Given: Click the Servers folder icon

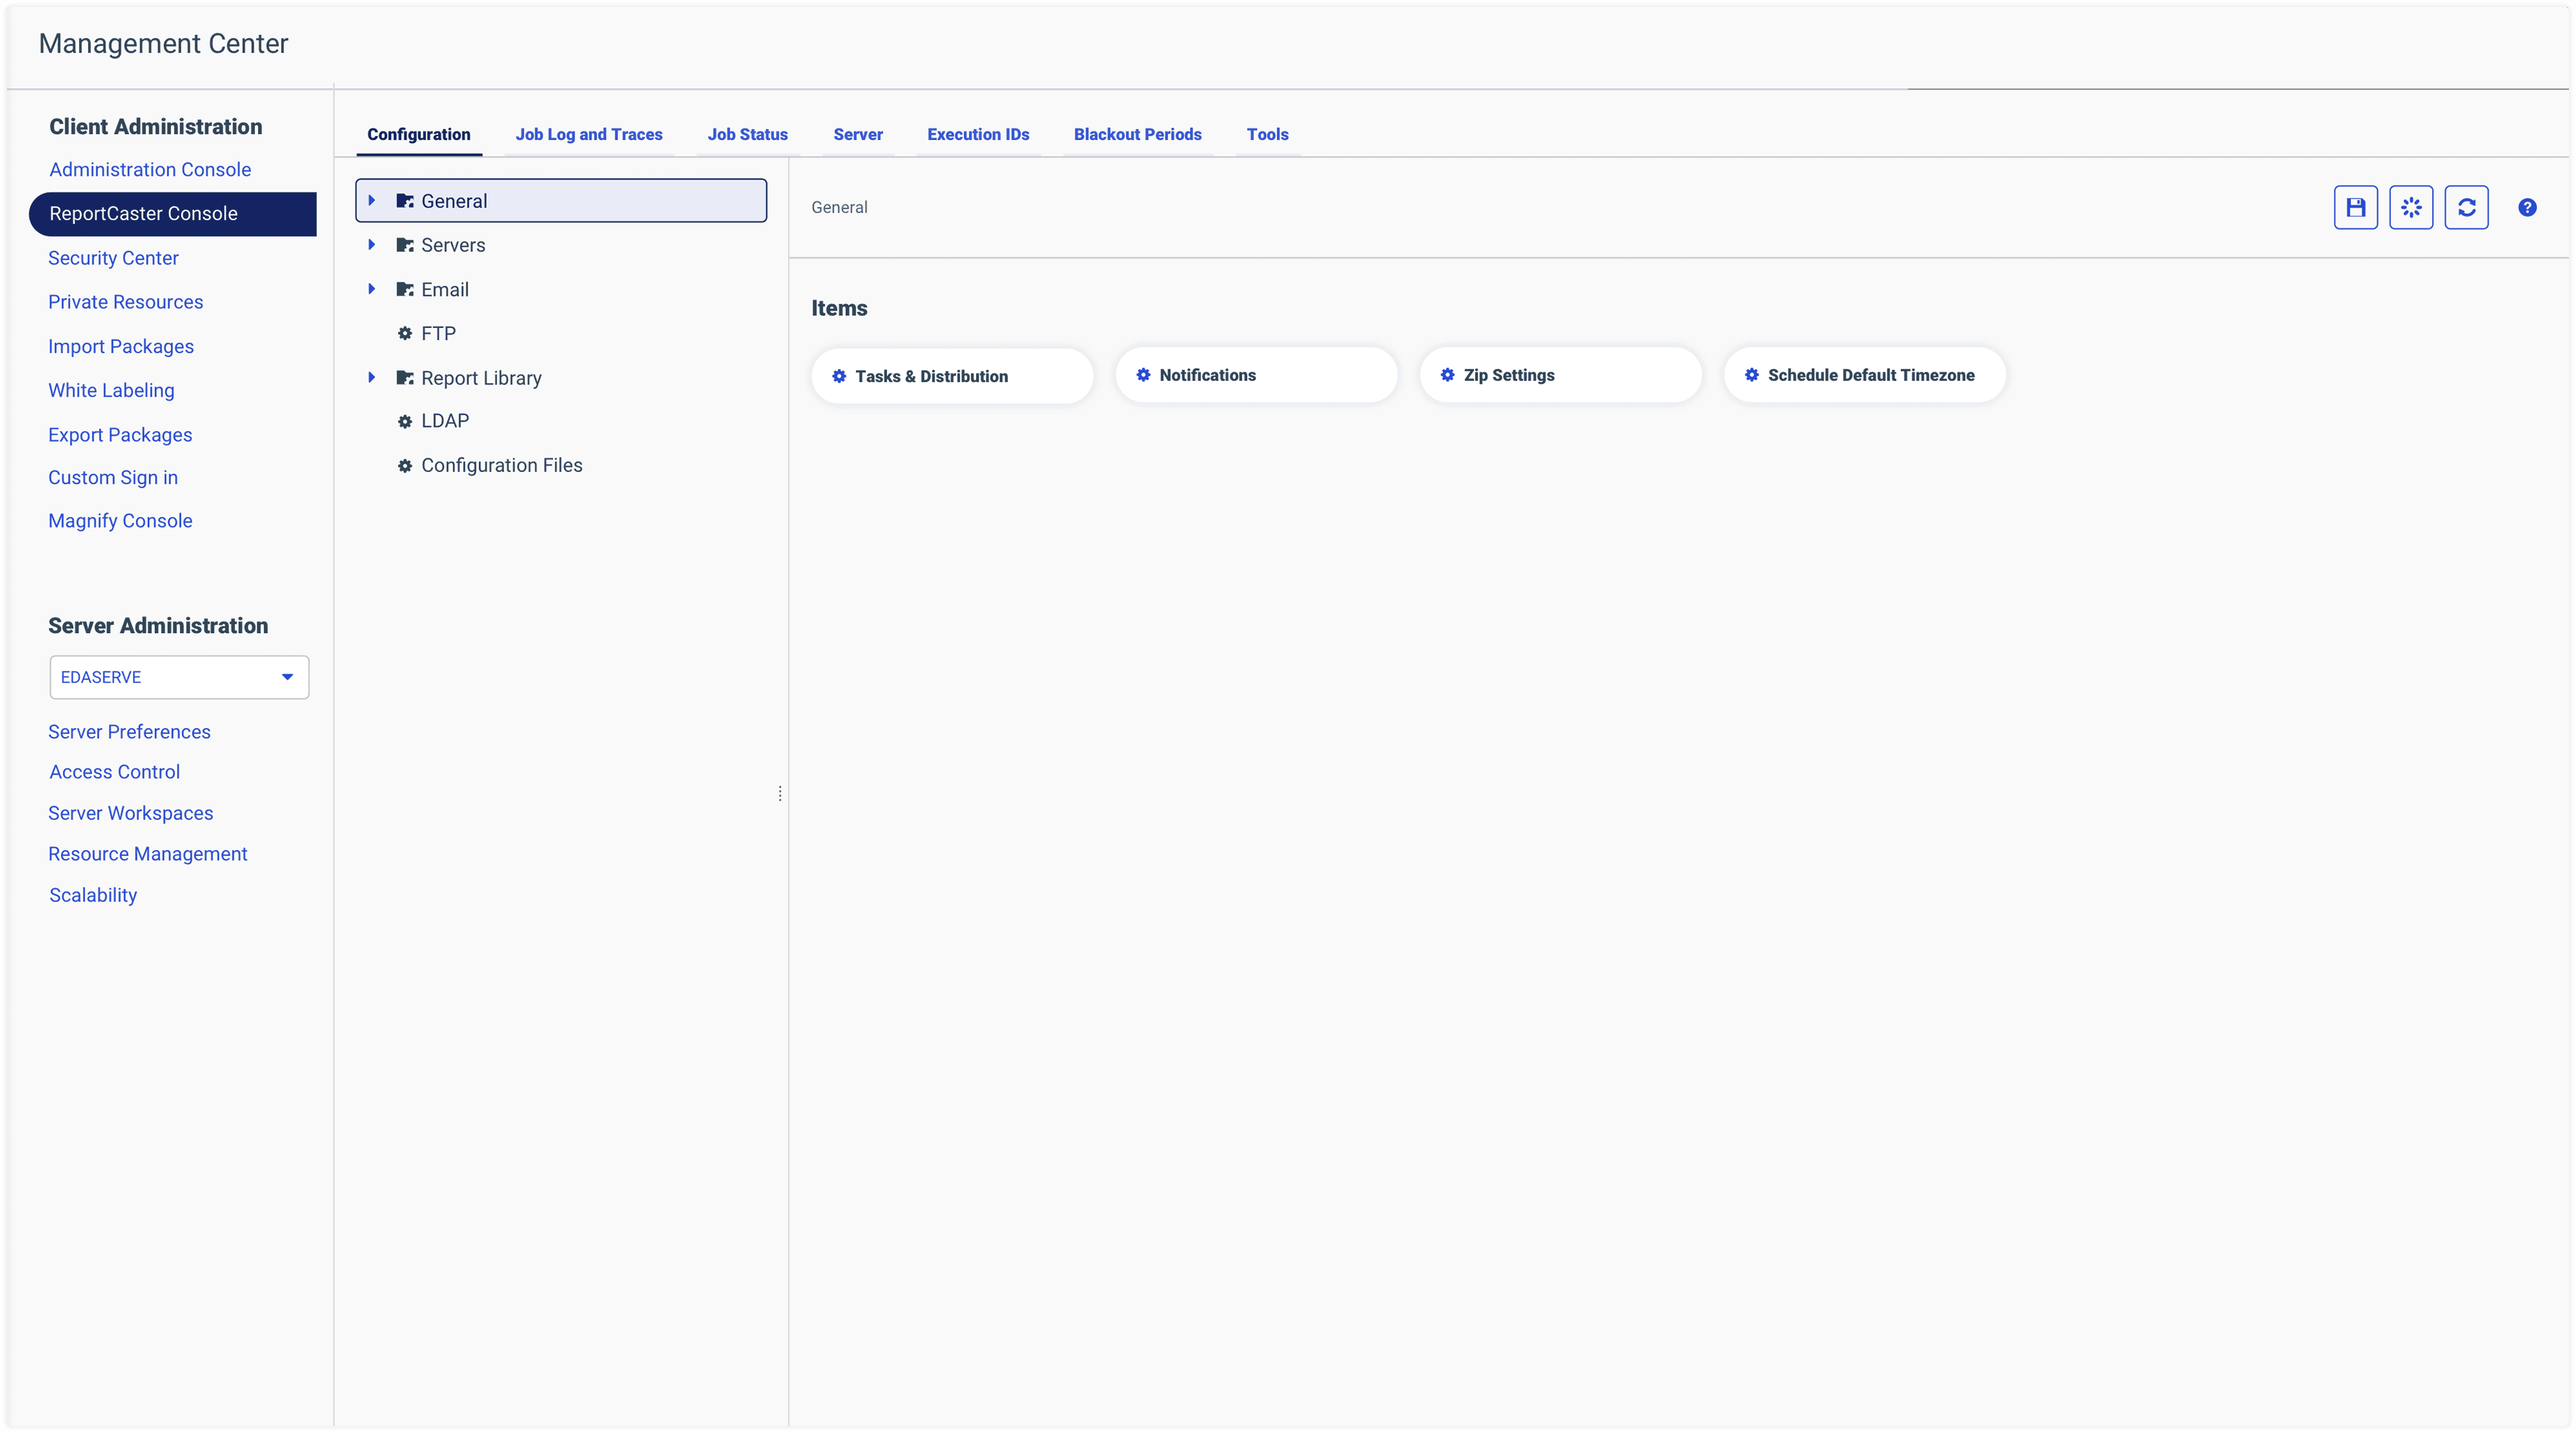Looking at the screenshot, I should pos(405,245).
